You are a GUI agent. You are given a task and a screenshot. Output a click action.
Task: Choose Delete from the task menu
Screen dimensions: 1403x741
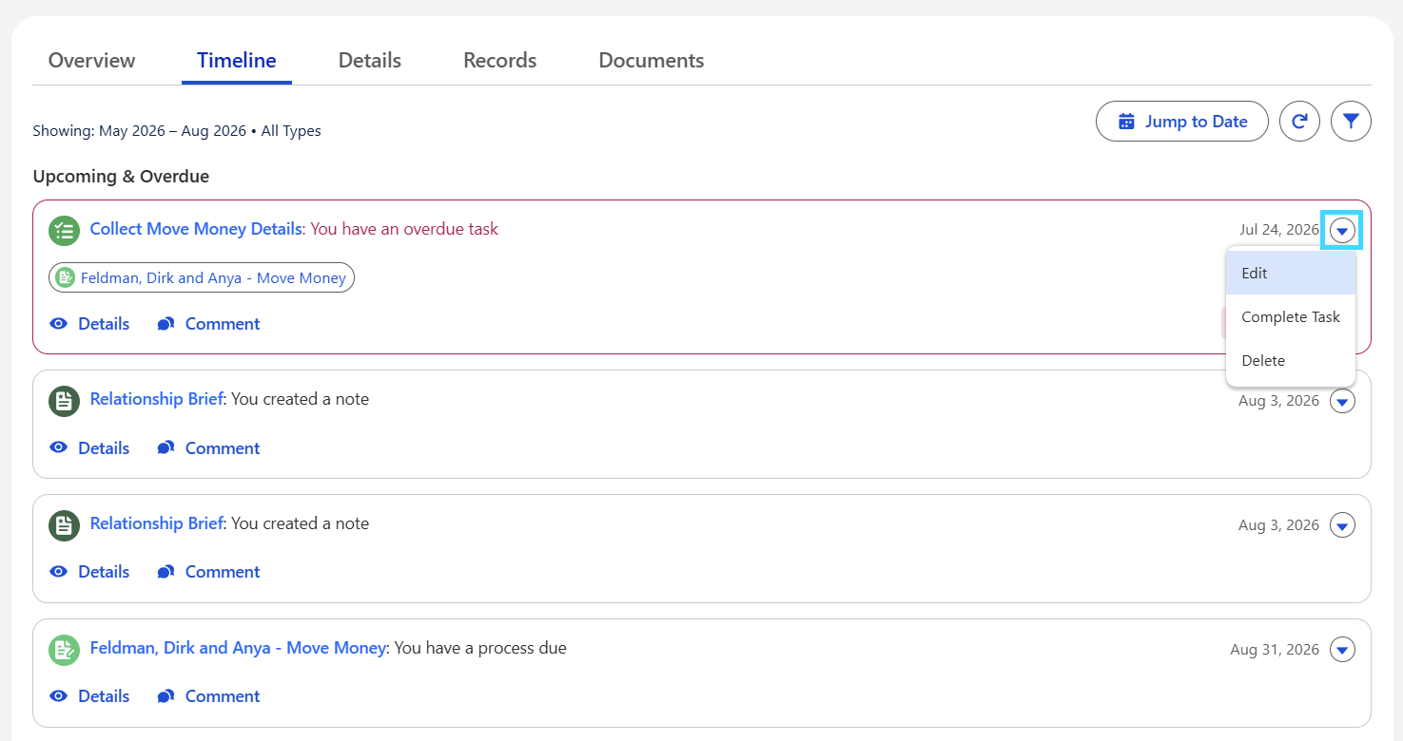pyautogui.click(x=1291, y=361)
